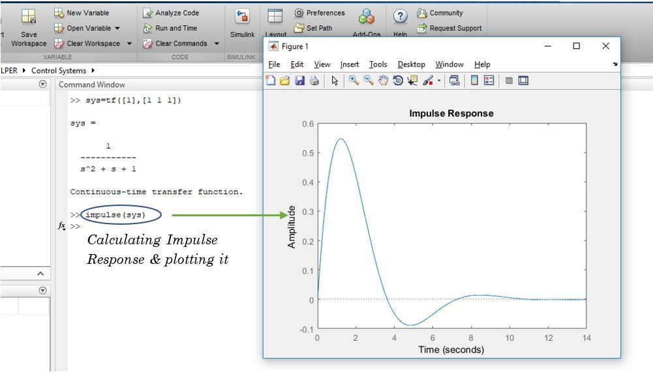Open the Tools menu in Figure 1
This screenshot has width=653, height=372.
click(x=378, y=64)
